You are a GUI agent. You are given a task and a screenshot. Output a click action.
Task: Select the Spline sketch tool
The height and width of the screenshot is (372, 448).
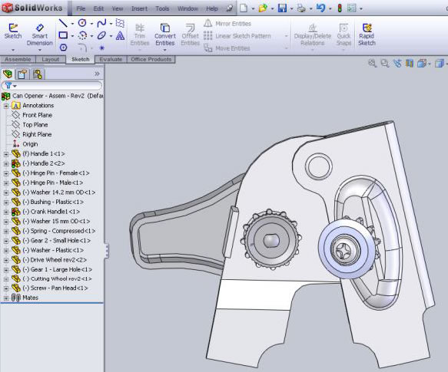pyautogui.click(x=101, y=23)
